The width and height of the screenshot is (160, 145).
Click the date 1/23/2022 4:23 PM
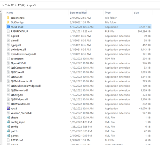point(81,122)
